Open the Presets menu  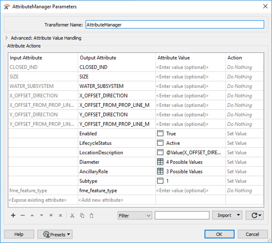tap(55, 234)
